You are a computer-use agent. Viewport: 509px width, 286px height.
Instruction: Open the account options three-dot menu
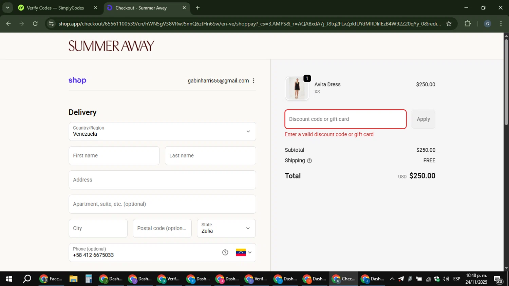(253, 81)
